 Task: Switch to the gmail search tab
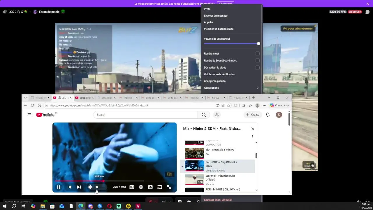coord(106,98)
